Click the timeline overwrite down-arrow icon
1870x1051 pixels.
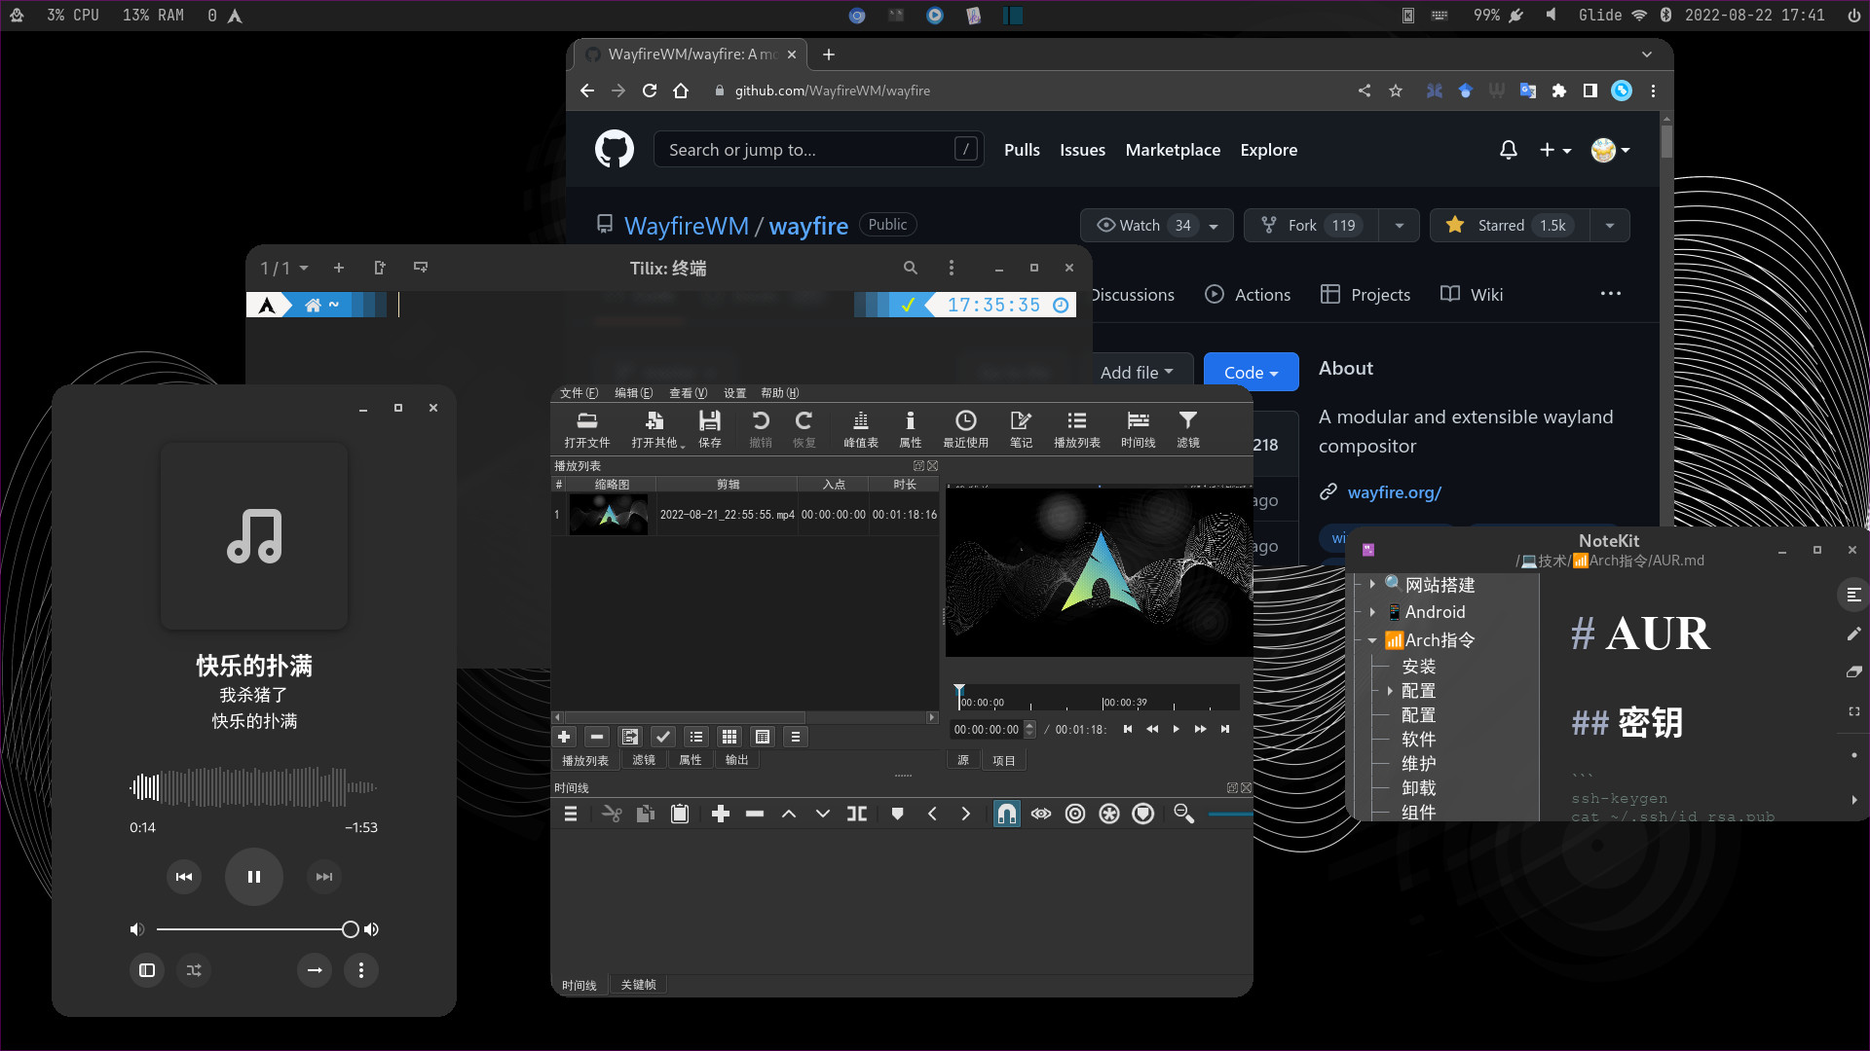[823, 814]
